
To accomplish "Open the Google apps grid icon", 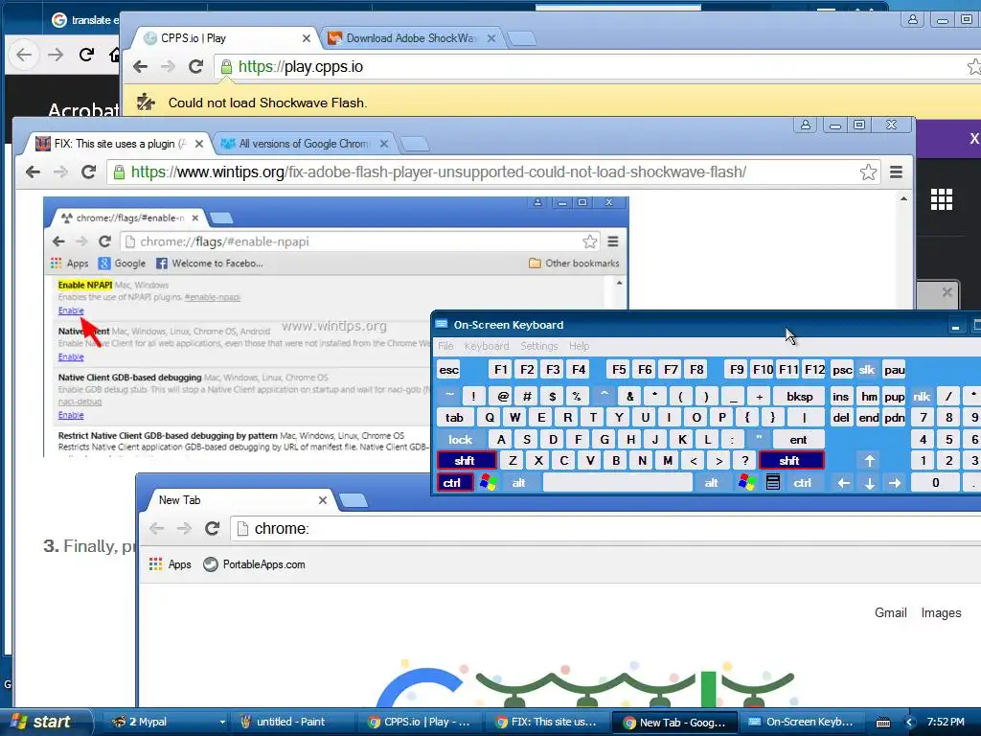I will 941,199.
